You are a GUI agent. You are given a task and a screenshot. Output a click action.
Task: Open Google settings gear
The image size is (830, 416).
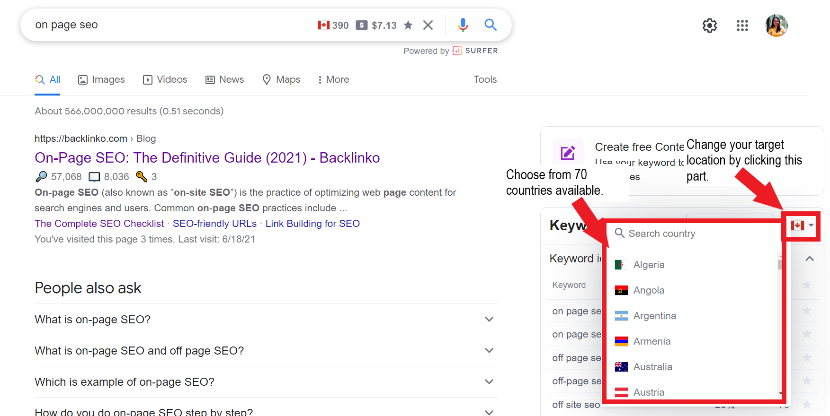709,26
